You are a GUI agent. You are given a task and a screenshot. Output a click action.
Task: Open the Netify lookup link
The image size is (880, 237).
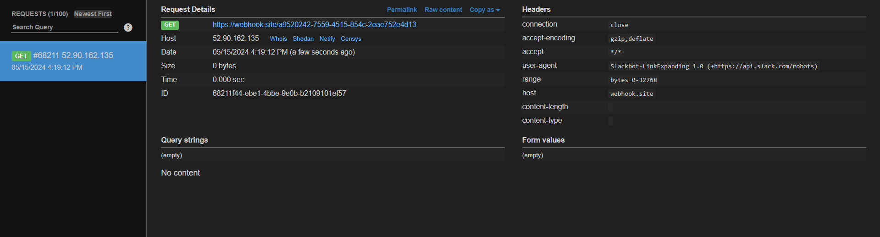pos(327,39)
